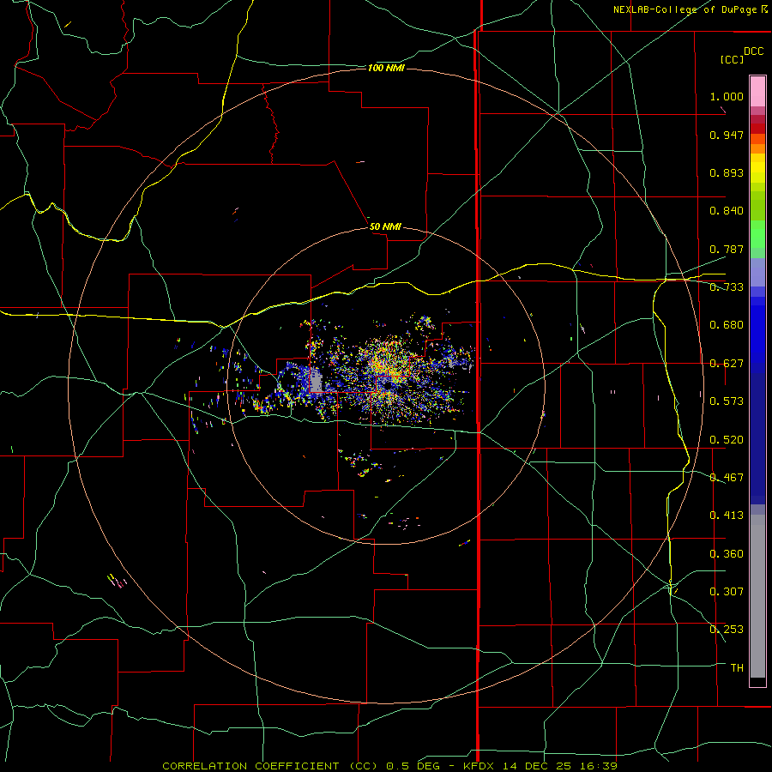
Task: Click the 0.520 legend value
Action: [727, 440]
